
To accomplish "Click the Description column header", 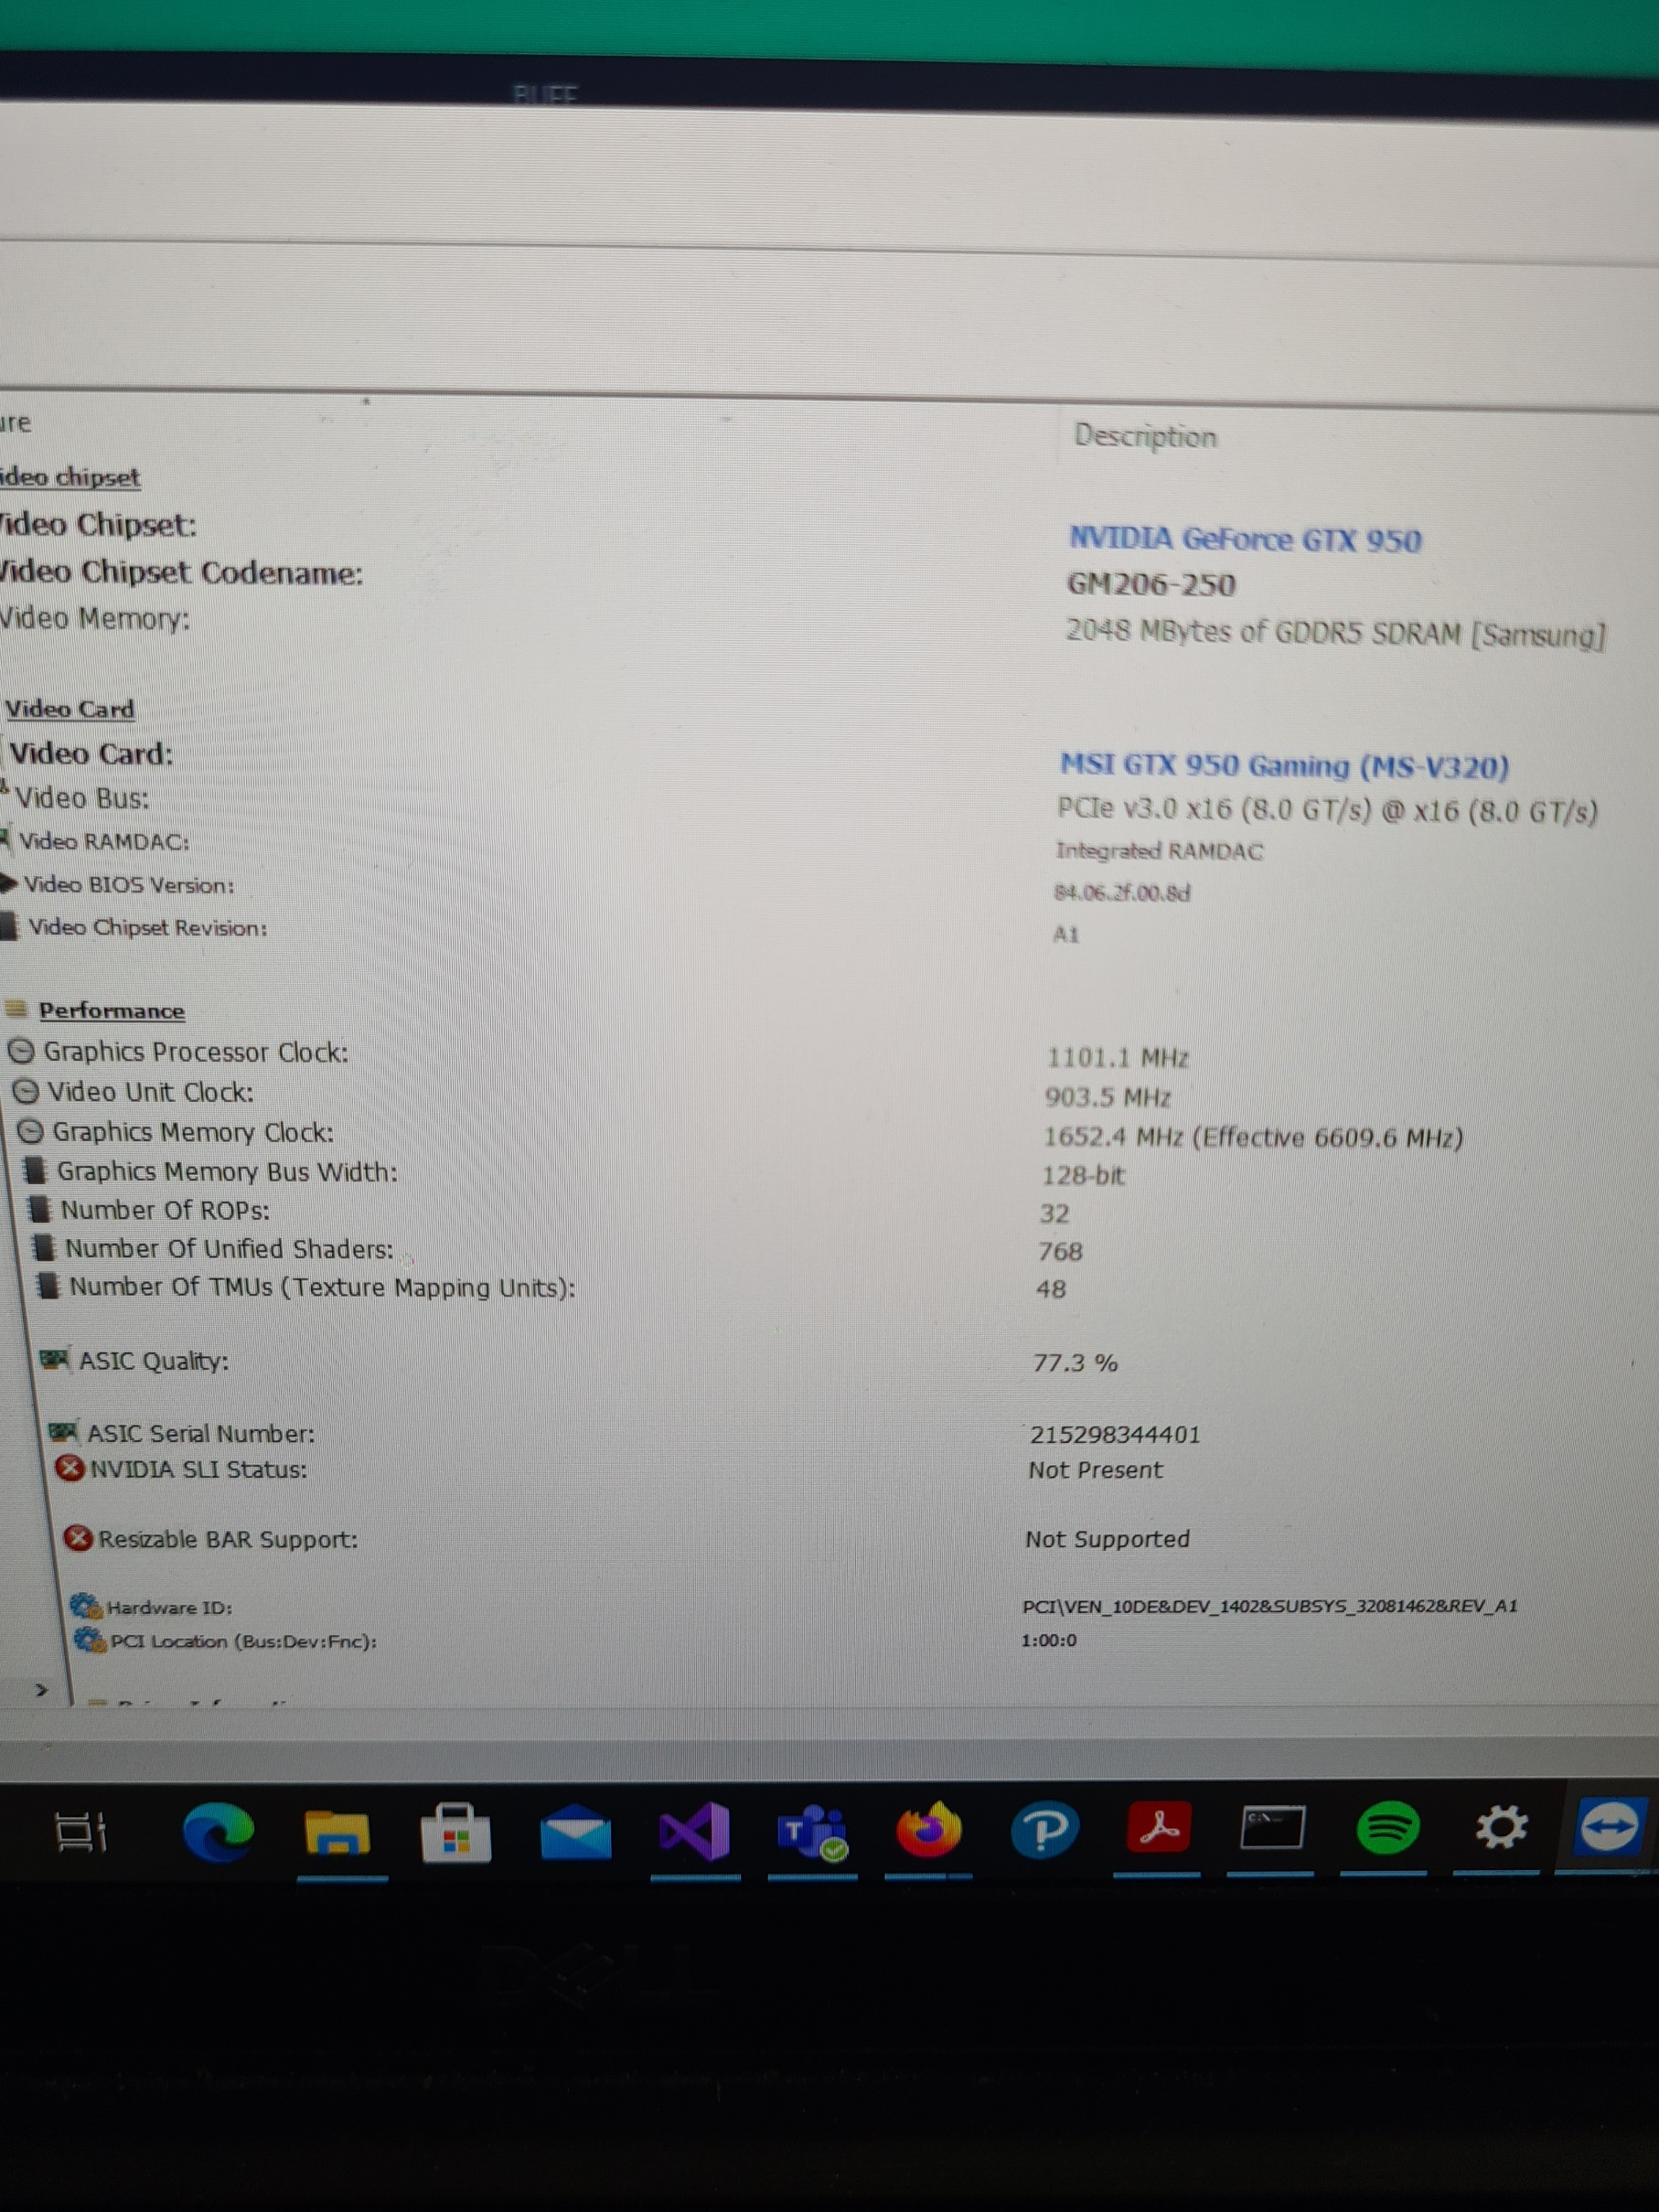I will 1145,436.
